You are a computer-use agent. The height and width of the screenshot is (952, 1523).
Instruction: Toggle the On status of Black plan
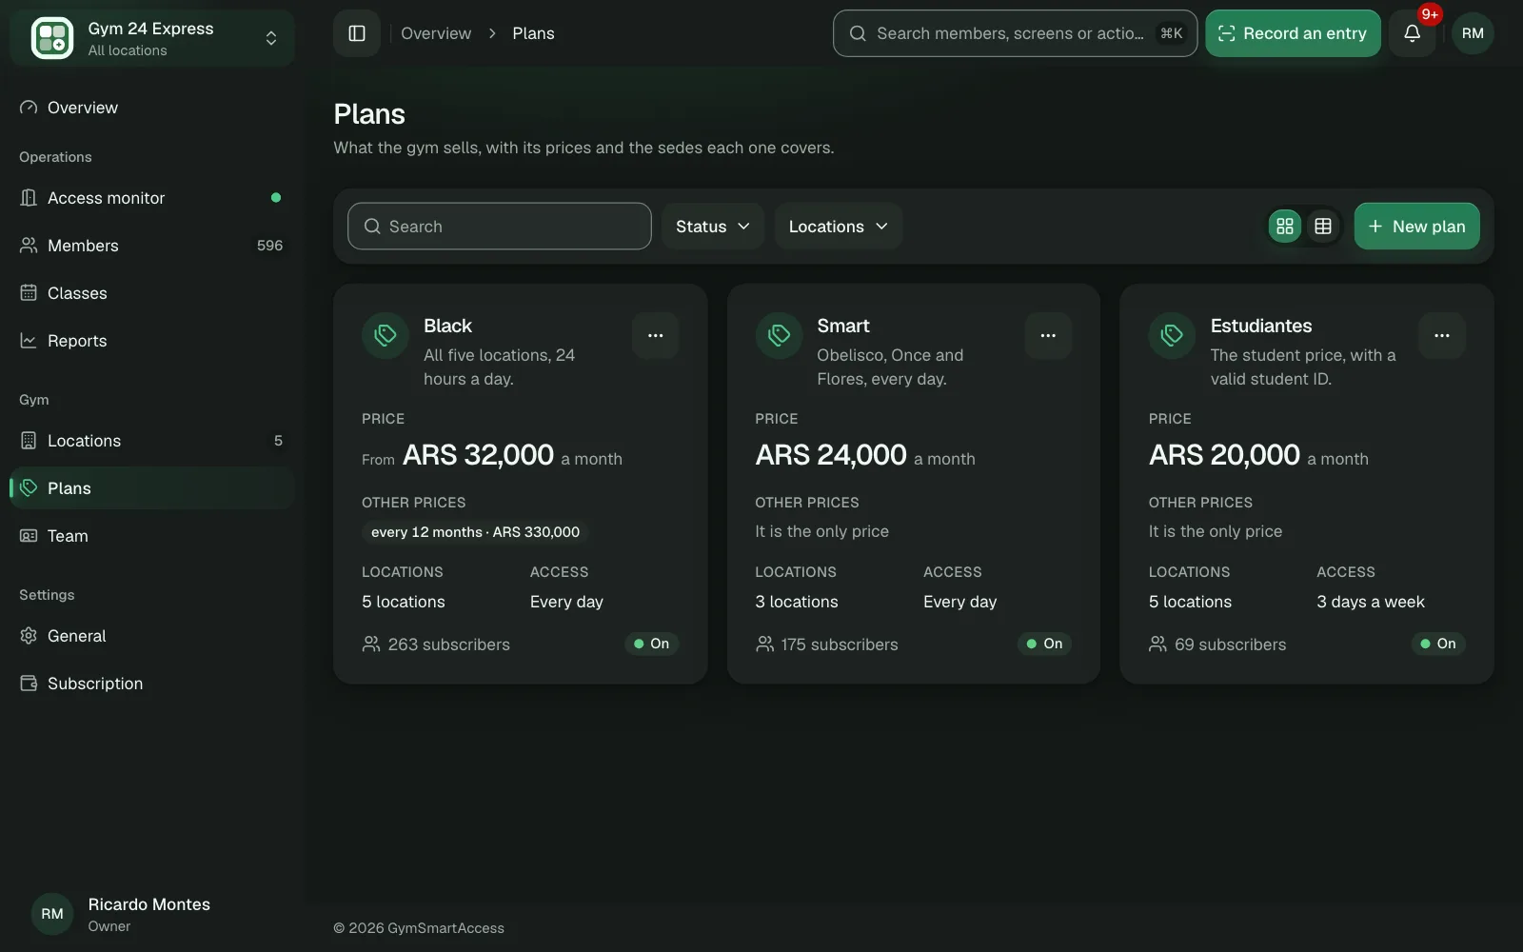tap(652, 644)
